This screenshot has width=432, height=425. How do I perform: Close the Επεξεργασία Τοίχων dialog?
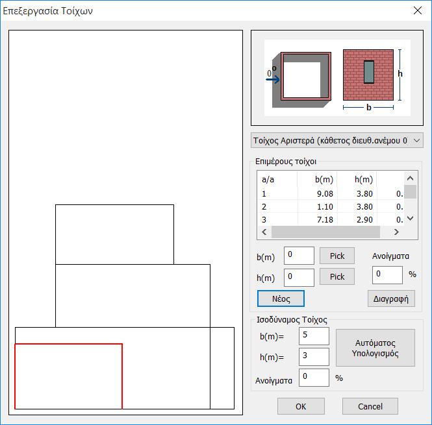[418, 10]
